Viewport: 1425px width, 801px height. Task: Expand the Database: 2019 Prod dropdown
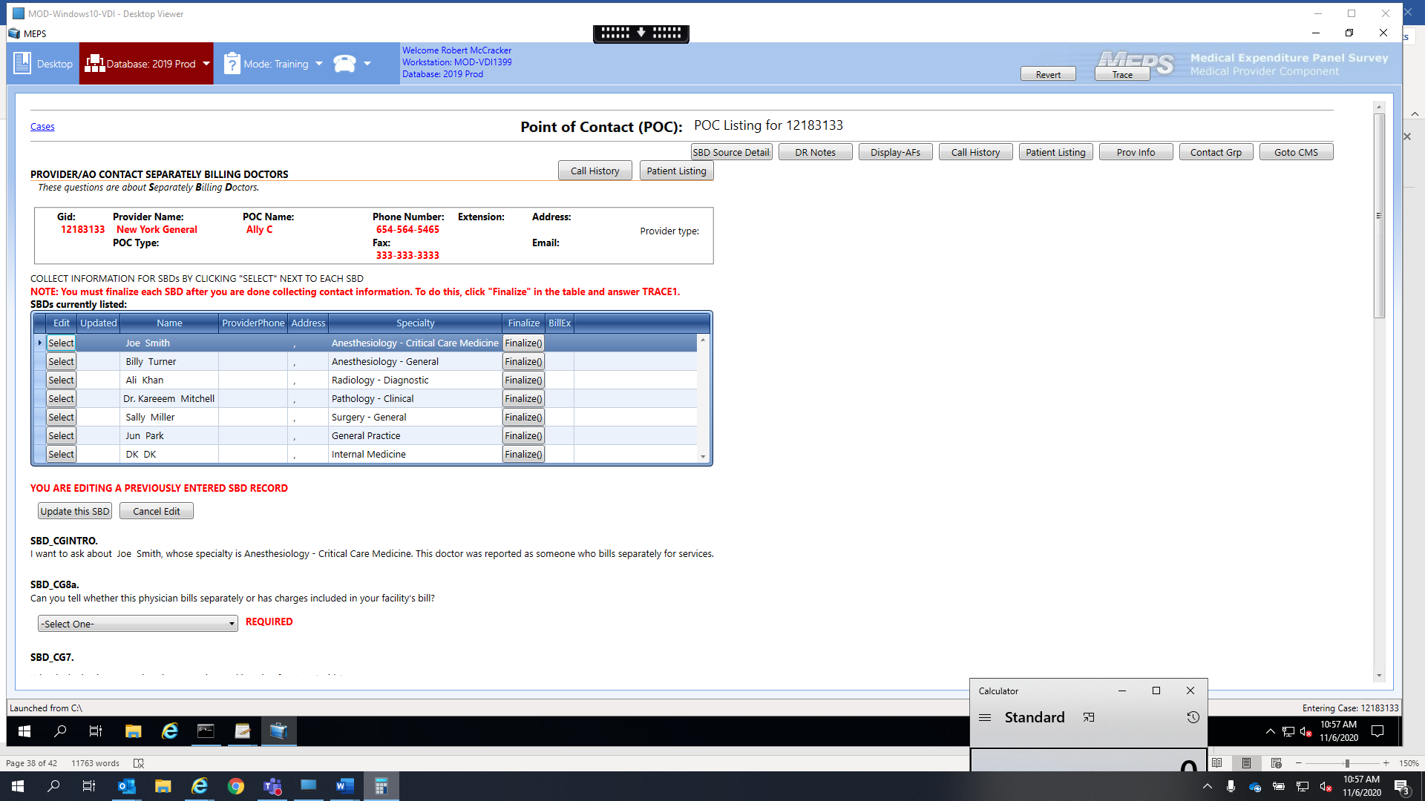coord(206,63)
